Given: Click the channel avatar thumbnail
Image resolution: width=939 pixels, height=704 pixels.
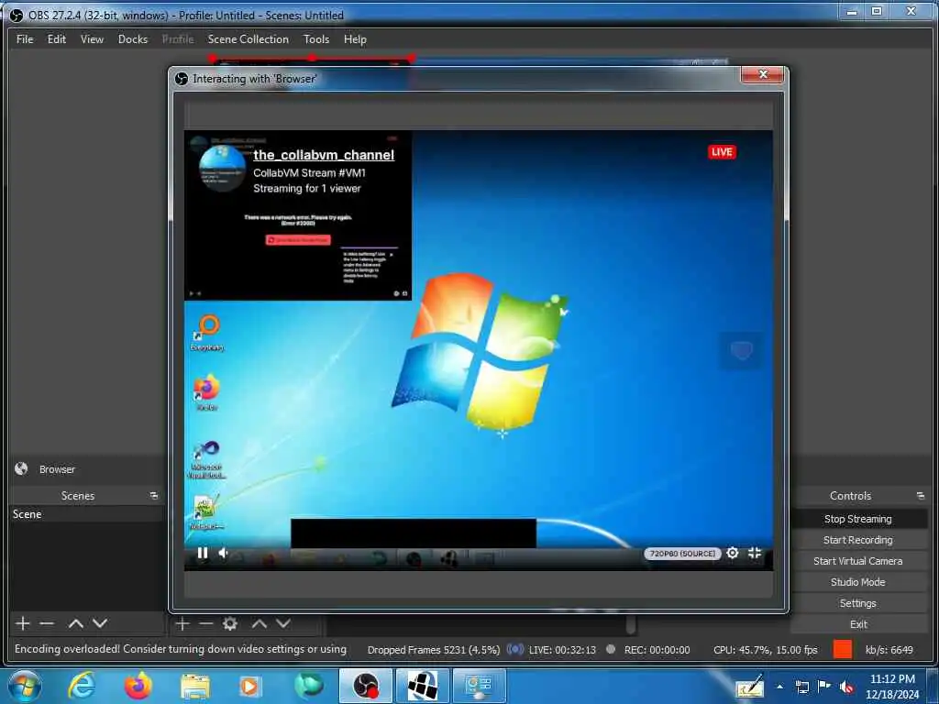Looking at the screenshot, I should click(x=222, y=169).
